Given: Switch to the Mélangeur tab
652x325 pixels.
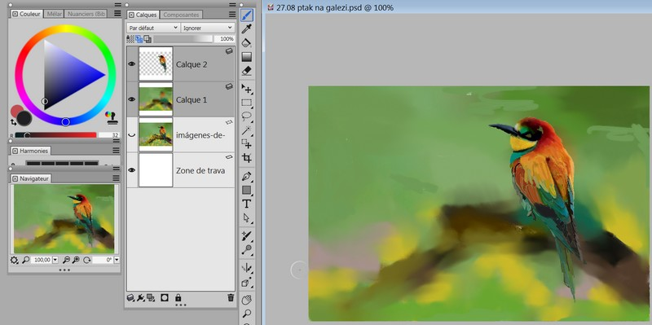Looking at the screenshot, I should point(54,14).
